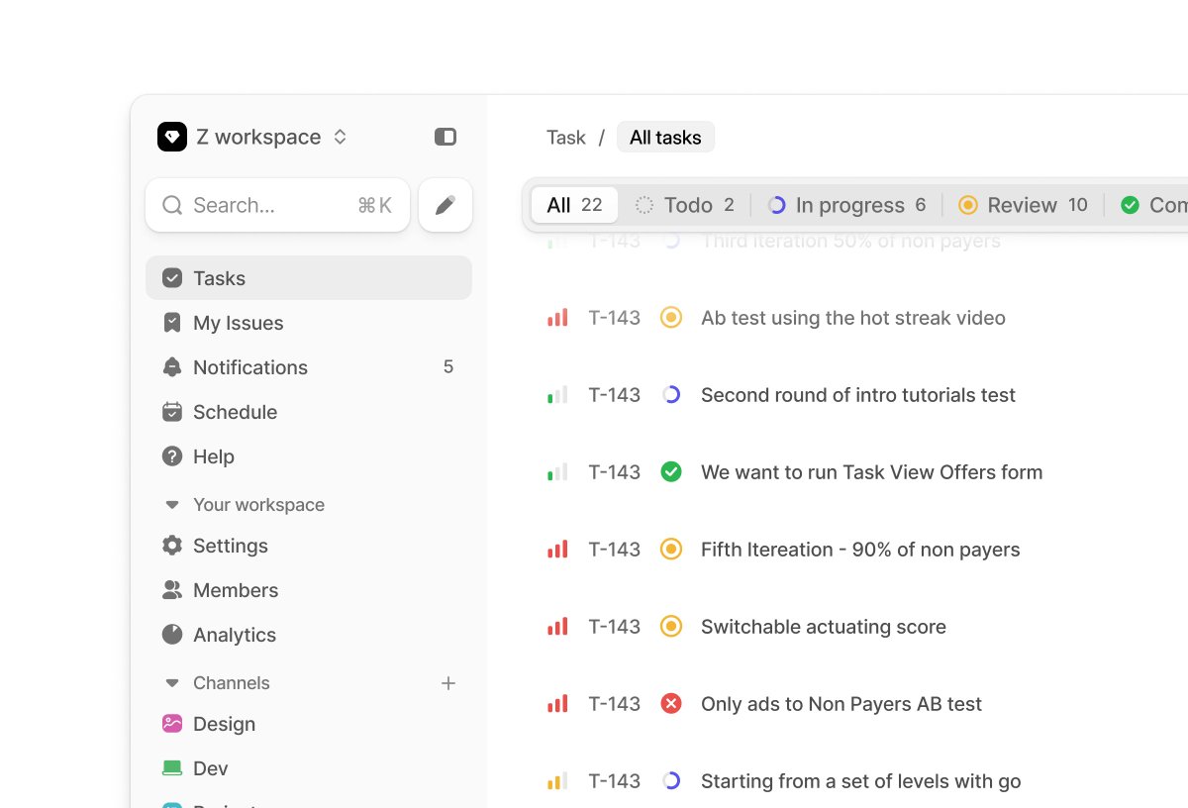Viewport: 1188px width, 808px height.
Task: Click review status icon for Switchable actuating score
Action: (x=671, y=627)
